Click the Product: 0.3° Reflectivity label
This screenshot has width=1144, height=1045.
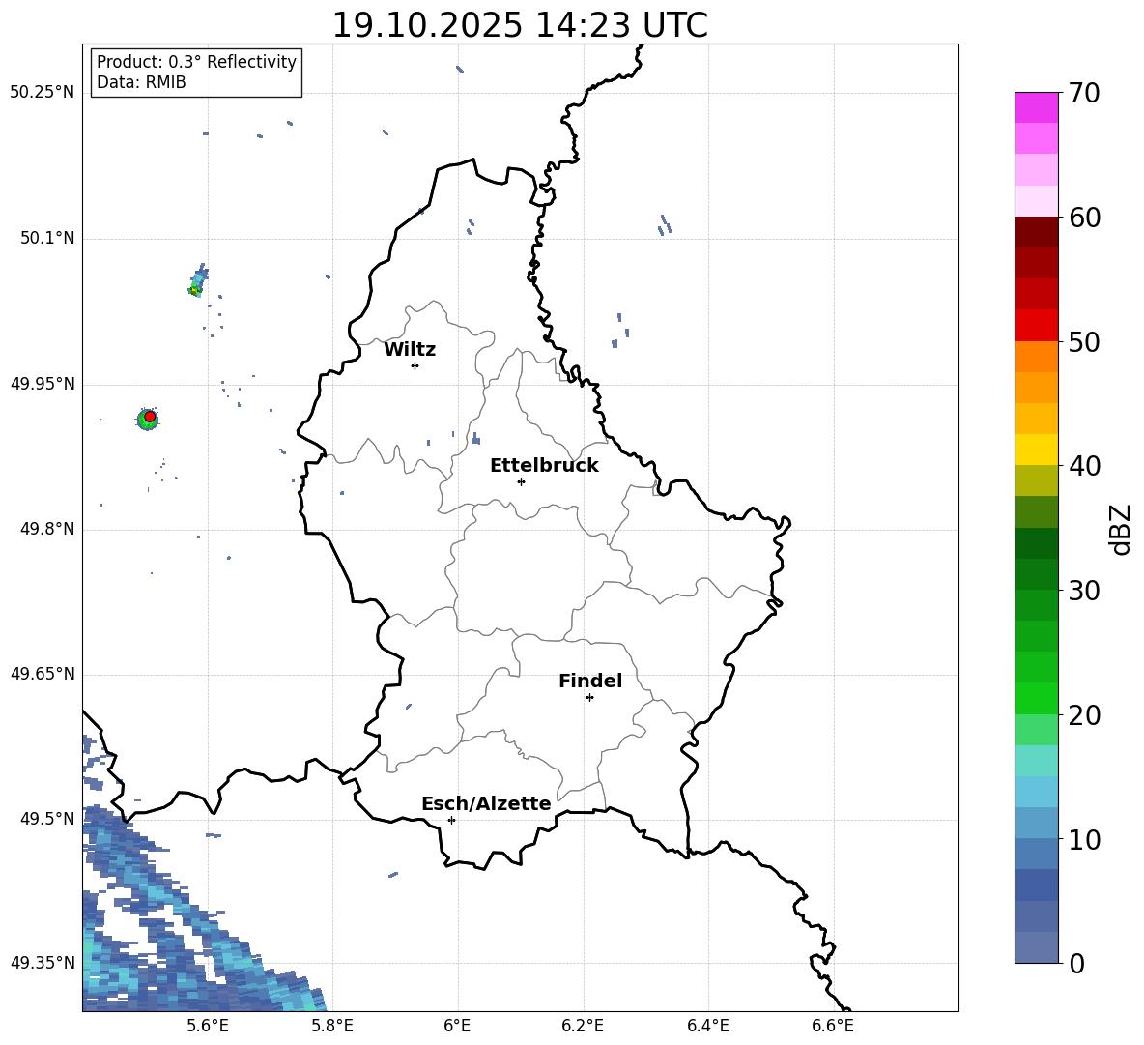pyautogui.click(x=196, y=61)
